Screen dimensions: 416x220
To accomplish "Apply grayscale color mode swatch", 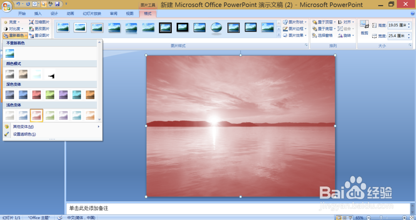I will coord(10,74).
